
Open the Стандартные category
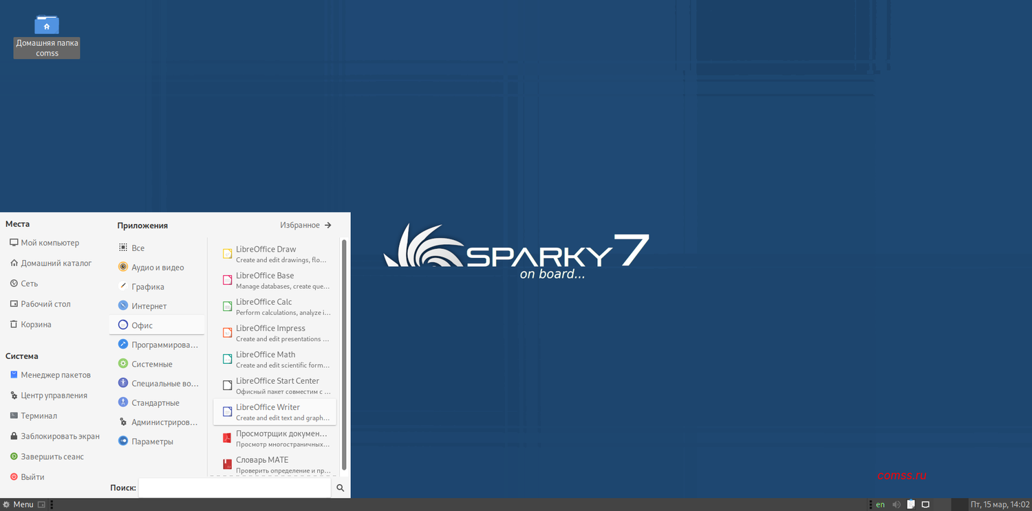tap(157, 402)
